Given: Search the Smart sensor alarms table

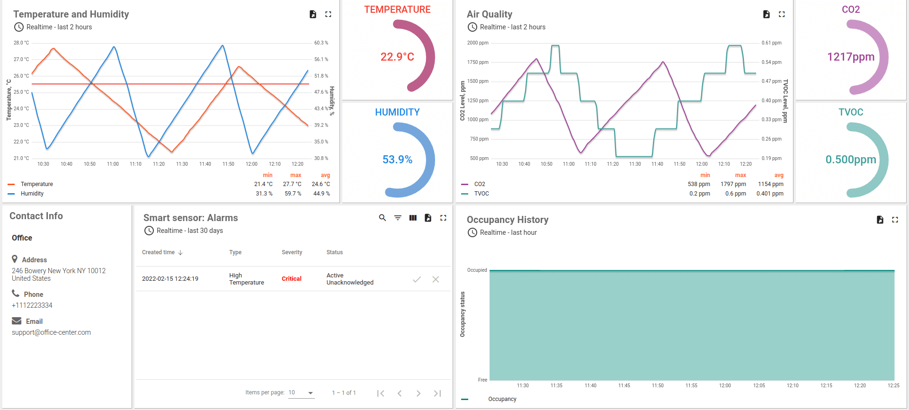Looking at the screenshot, I should 383,218.
